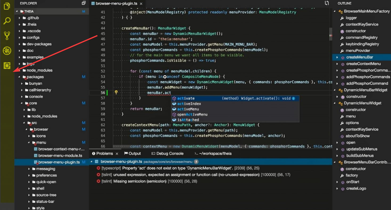The image size is (391, 210).
Task: Click Collapse All icon in Explorer header
Action: (84, 3)
